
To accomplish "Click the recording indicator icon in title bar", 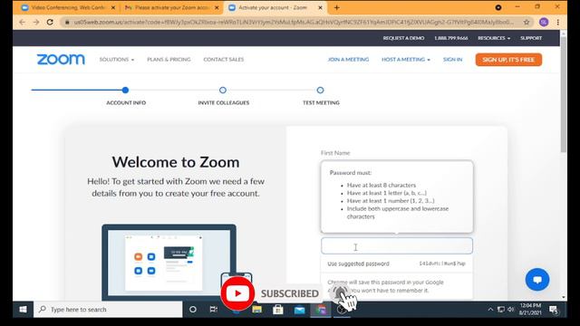I will pyautogui.click(x=498, y=7).
